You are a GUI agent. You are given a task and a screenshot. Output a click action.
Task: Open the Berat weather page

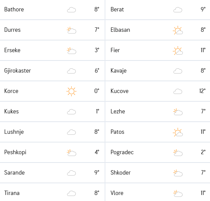click(117, 9)
